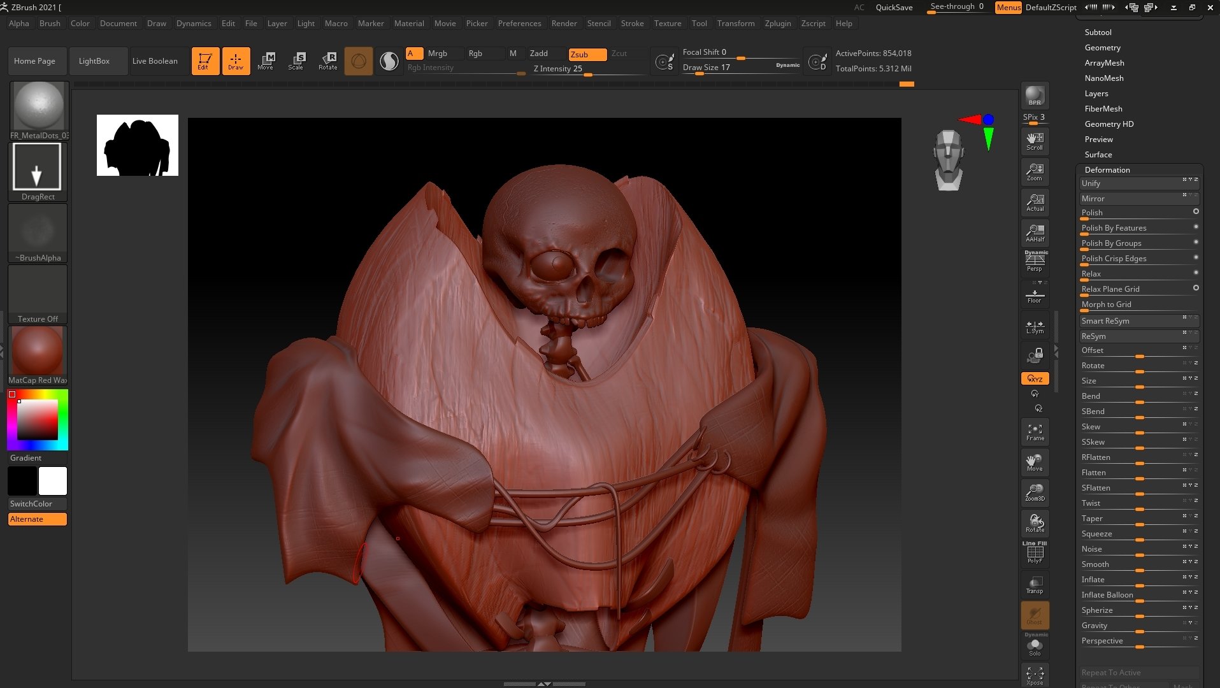Open the LightBox browser
The image size is (1220, 688).
tap(94, 61)
